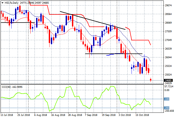Click the current price marker 24685
This screenshot has width=174, height=118.
(168, 80)
